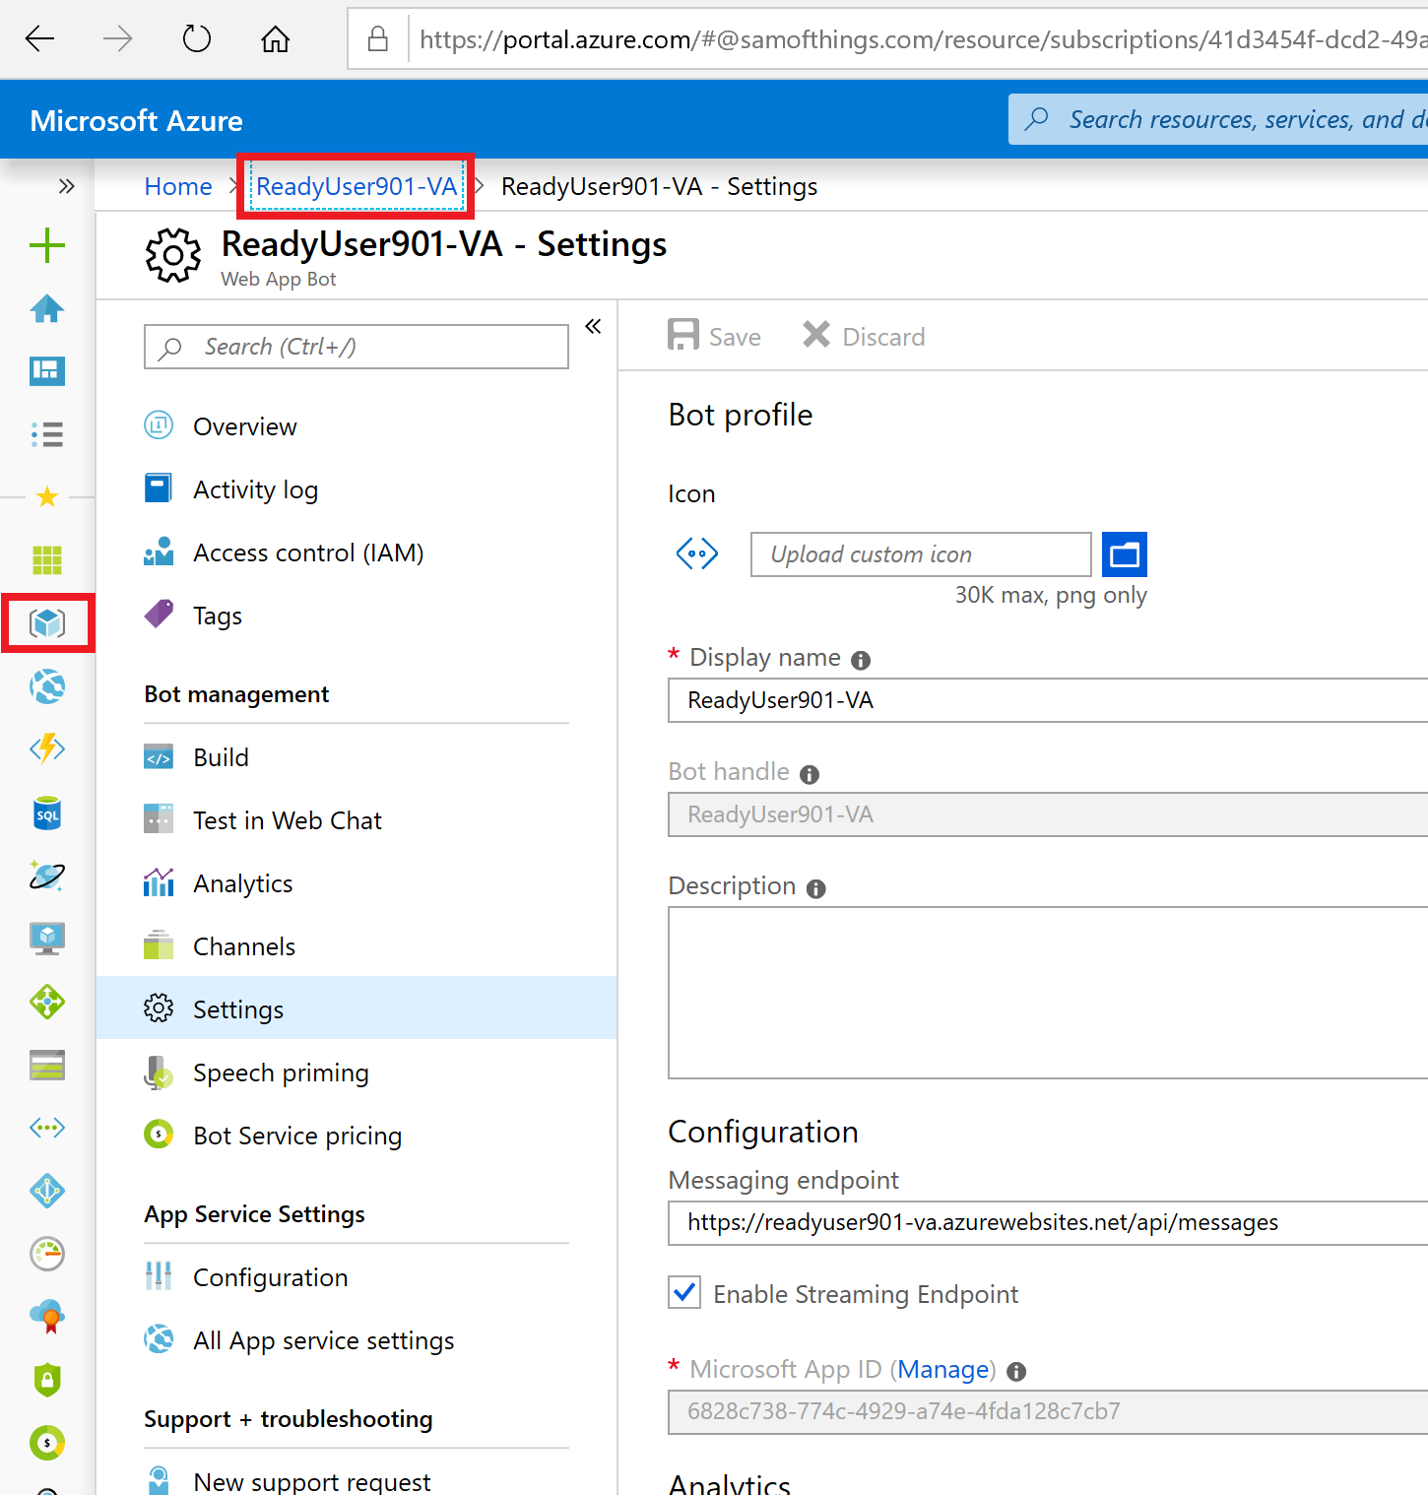1428x1495 pixels.
Task: Click the browser Forward arrow
Action: point(118,39)
